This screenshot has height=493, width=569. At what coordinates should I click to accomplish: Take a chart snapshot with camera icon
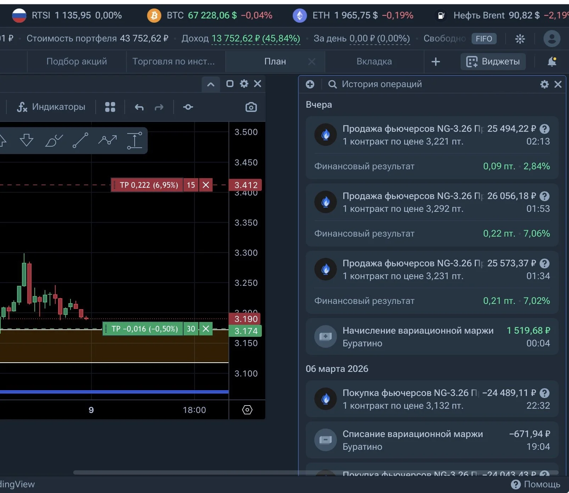click(251, 107)
